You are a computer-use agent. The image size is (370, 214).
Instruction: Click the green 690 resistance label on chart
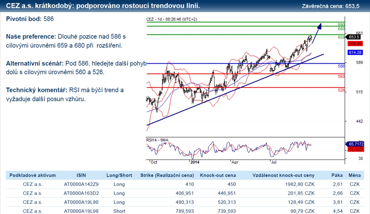pyautogui.click(x=341, y=25)
